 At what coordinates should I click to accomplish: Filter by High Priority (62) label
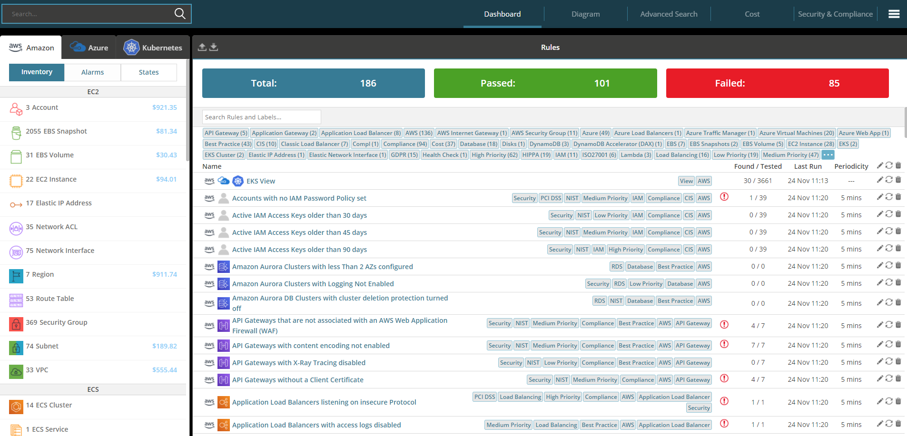pyautogui.click(x=494, y=155)
